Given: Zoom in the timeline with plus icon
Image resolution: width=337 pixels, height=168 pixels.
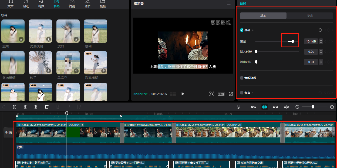Looking at the screenshot, I should tap(332, 107).
